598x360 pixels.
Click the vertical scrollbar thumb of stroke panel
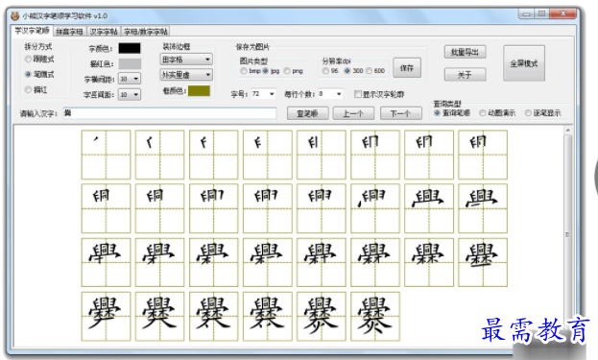(567, 234)
